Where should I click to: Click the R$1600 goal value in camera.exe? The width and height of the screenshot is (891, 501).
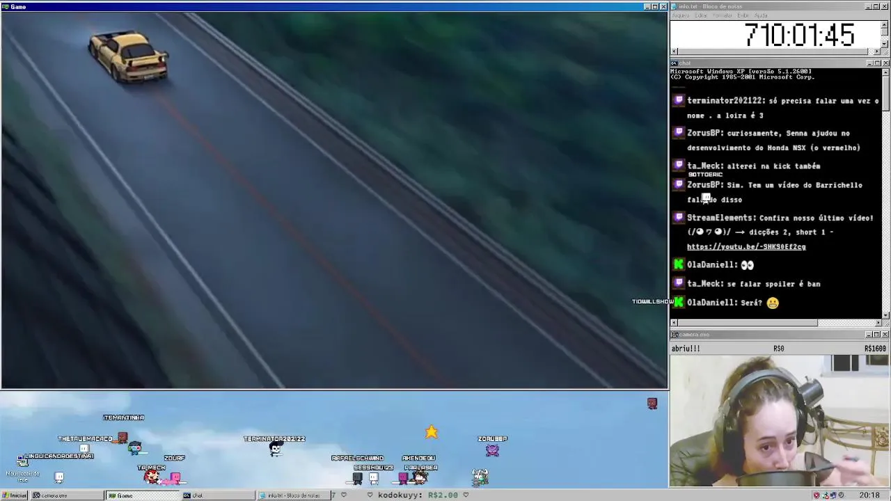pos(875,349)
